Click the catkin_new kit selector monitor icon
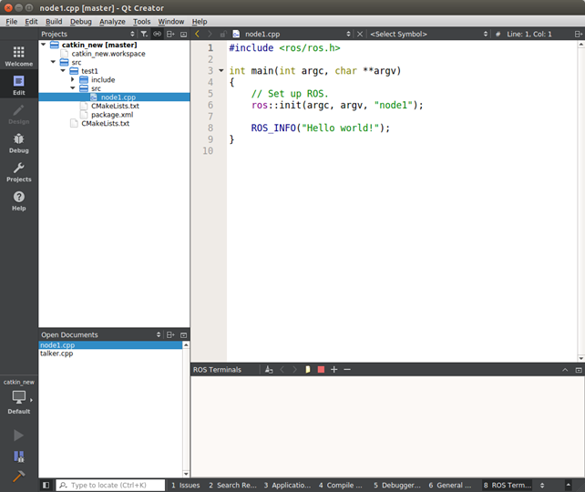This screenshot has width=585, height=492. [x=18, y=397]
